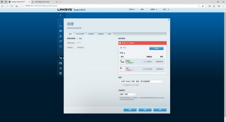
Task: Open the GMT+08:00 time zone dropdown
Action: pos(142,81)
